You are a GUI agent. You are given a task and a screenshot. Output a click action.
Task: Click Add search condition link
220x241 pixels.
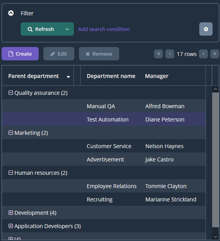[x=104, y=29]
